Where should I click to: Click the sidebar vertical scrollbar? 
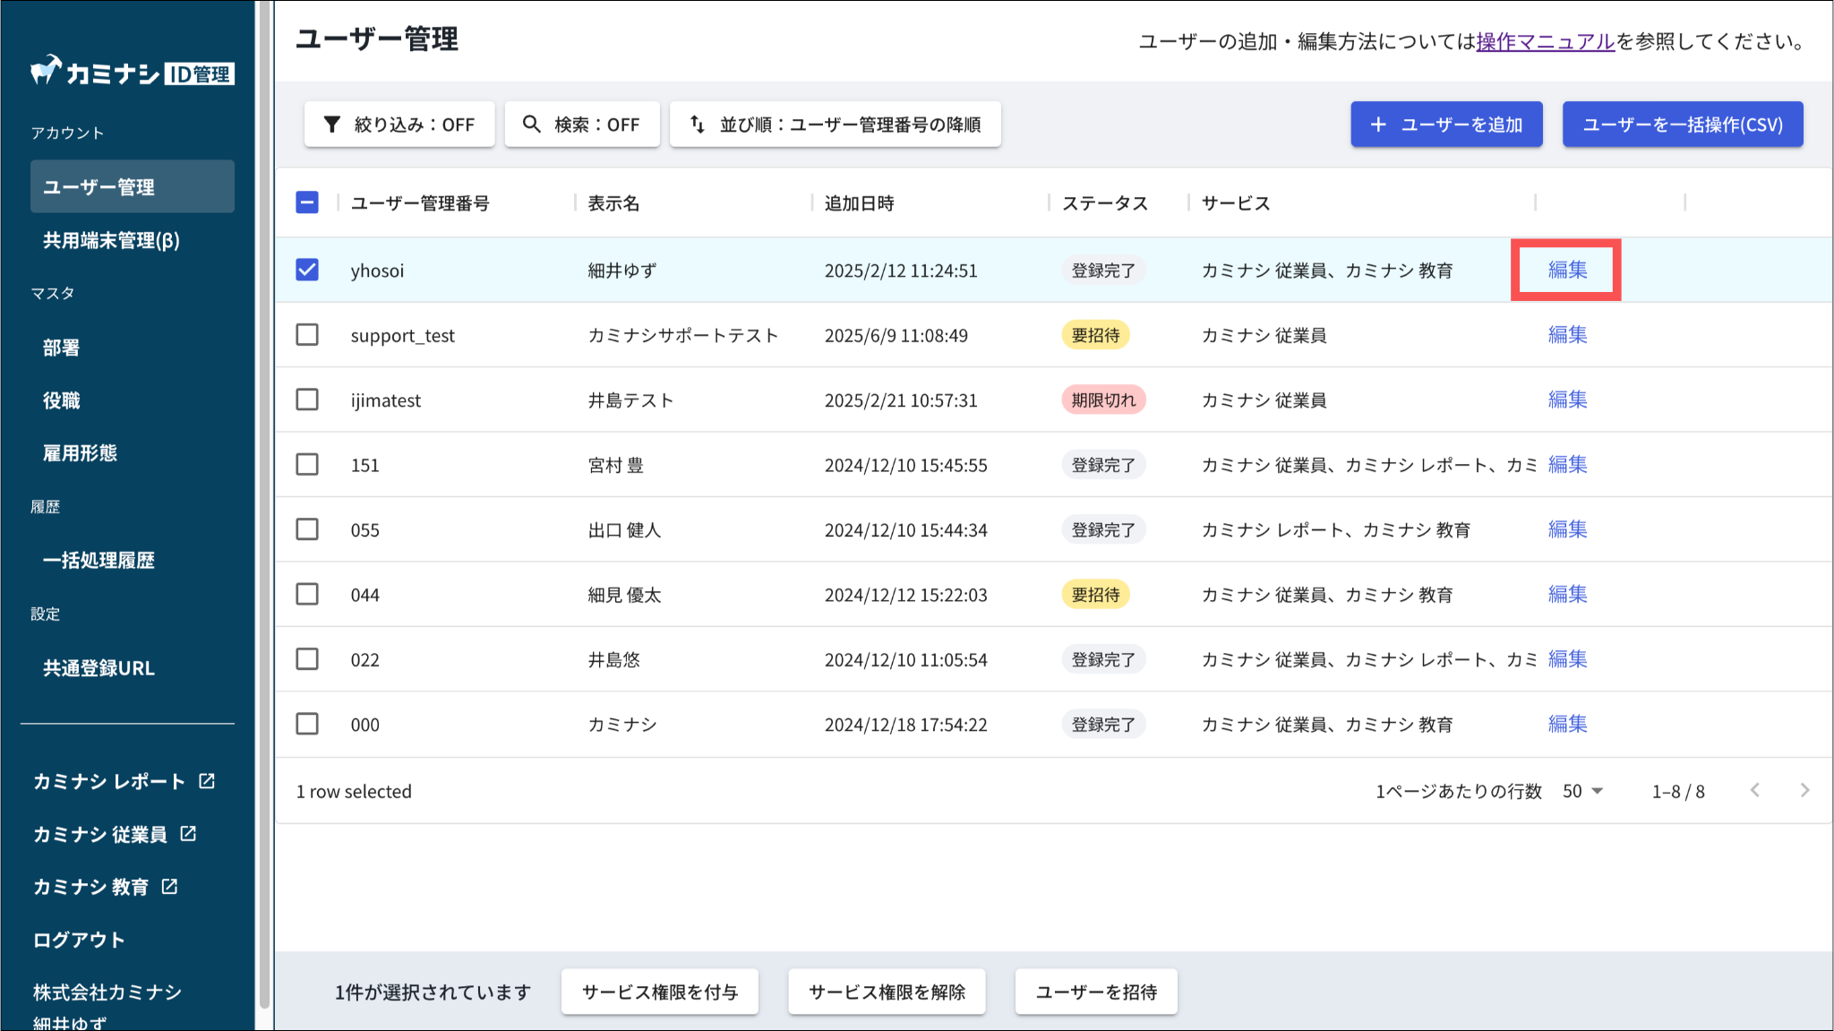[x=264, y=504]
